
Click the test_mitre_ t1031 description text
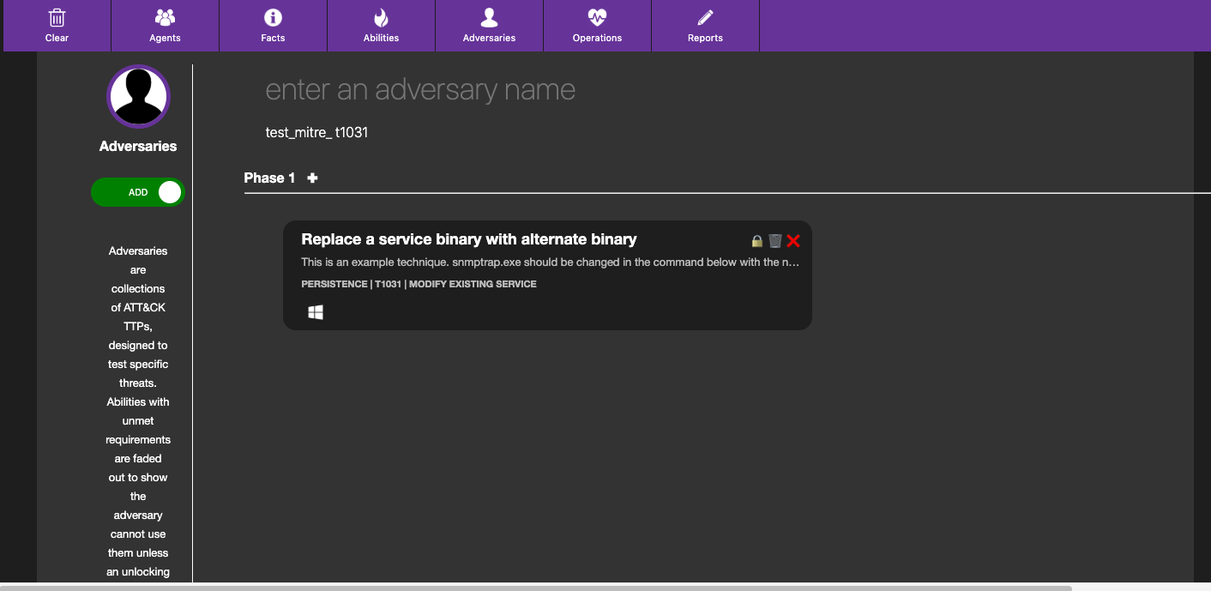pyautogui.click(x=316, y=133)
